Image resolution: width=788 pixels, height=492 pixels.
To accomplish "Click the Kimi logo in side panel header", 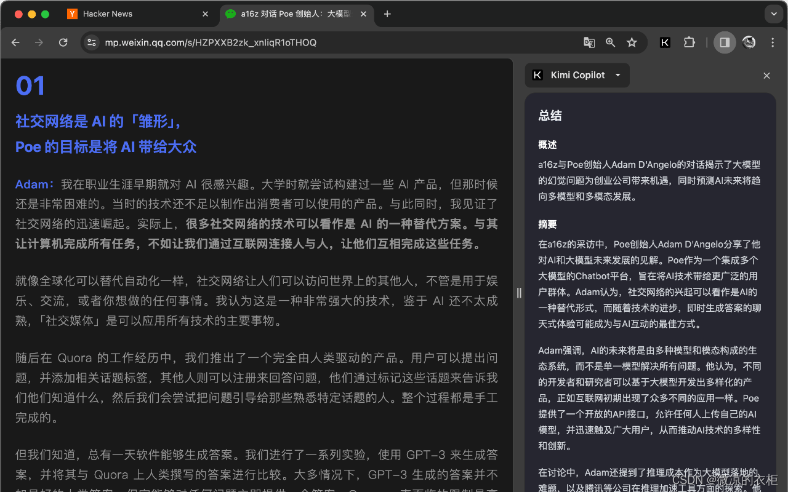I will (x=537, y=75).
